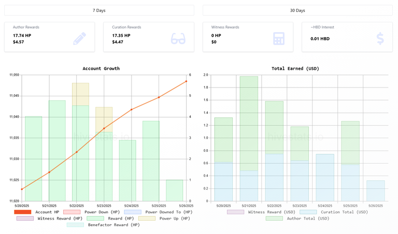Click the 0.01 HBD interest value
This screenshot has height=234, width=398.
click(320, 39)
